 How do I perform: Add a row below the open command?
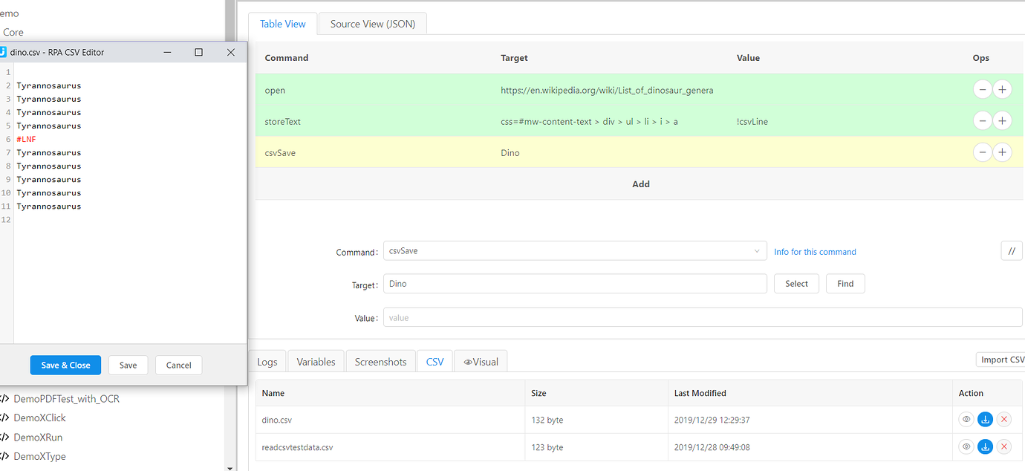(1002, 89)
